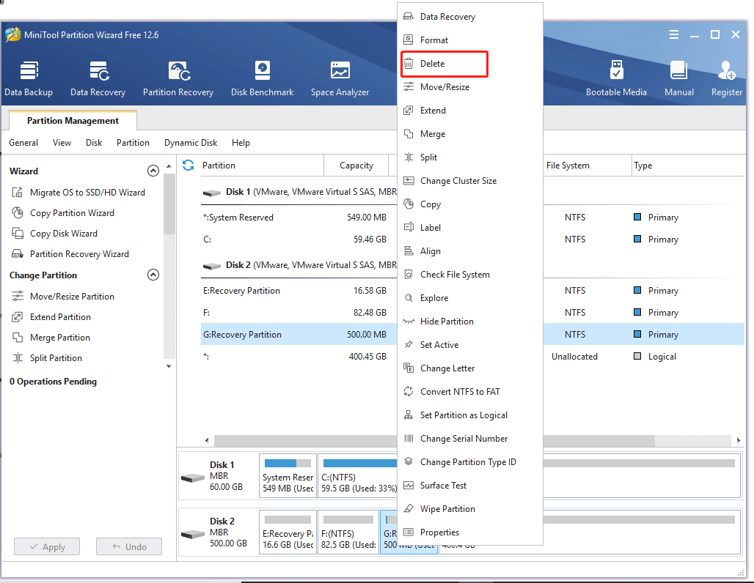Open the Dynamic Disk menu
This screenshot has height=583, width=754.
pyautogui.click(x=191, y=143)
